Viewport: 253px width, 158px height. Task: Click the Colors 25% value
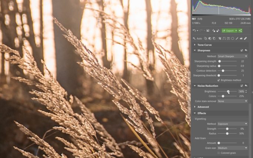coord(242,96)
